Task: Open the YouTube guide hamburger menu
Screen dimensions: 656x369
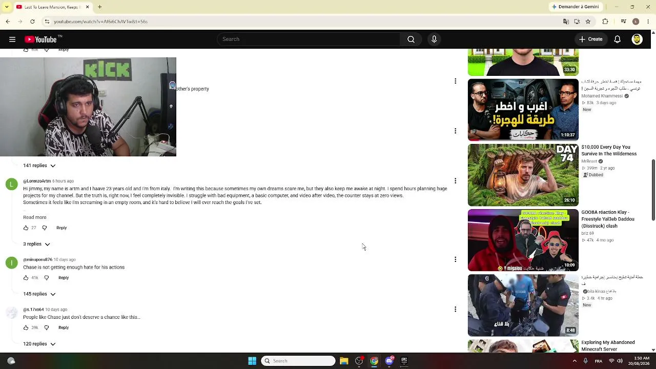Action: (x=12, y=39)
